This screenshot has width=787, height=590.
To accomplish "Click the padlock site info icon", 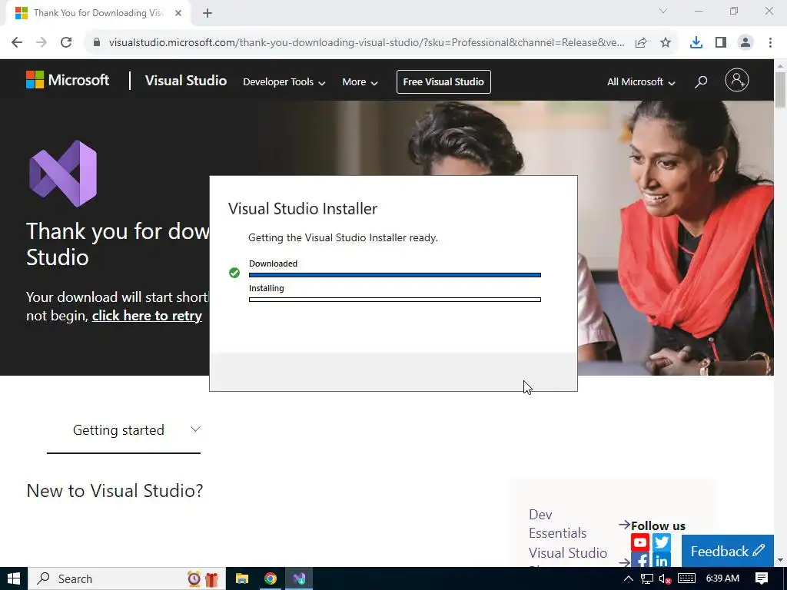I will point(97,42).
